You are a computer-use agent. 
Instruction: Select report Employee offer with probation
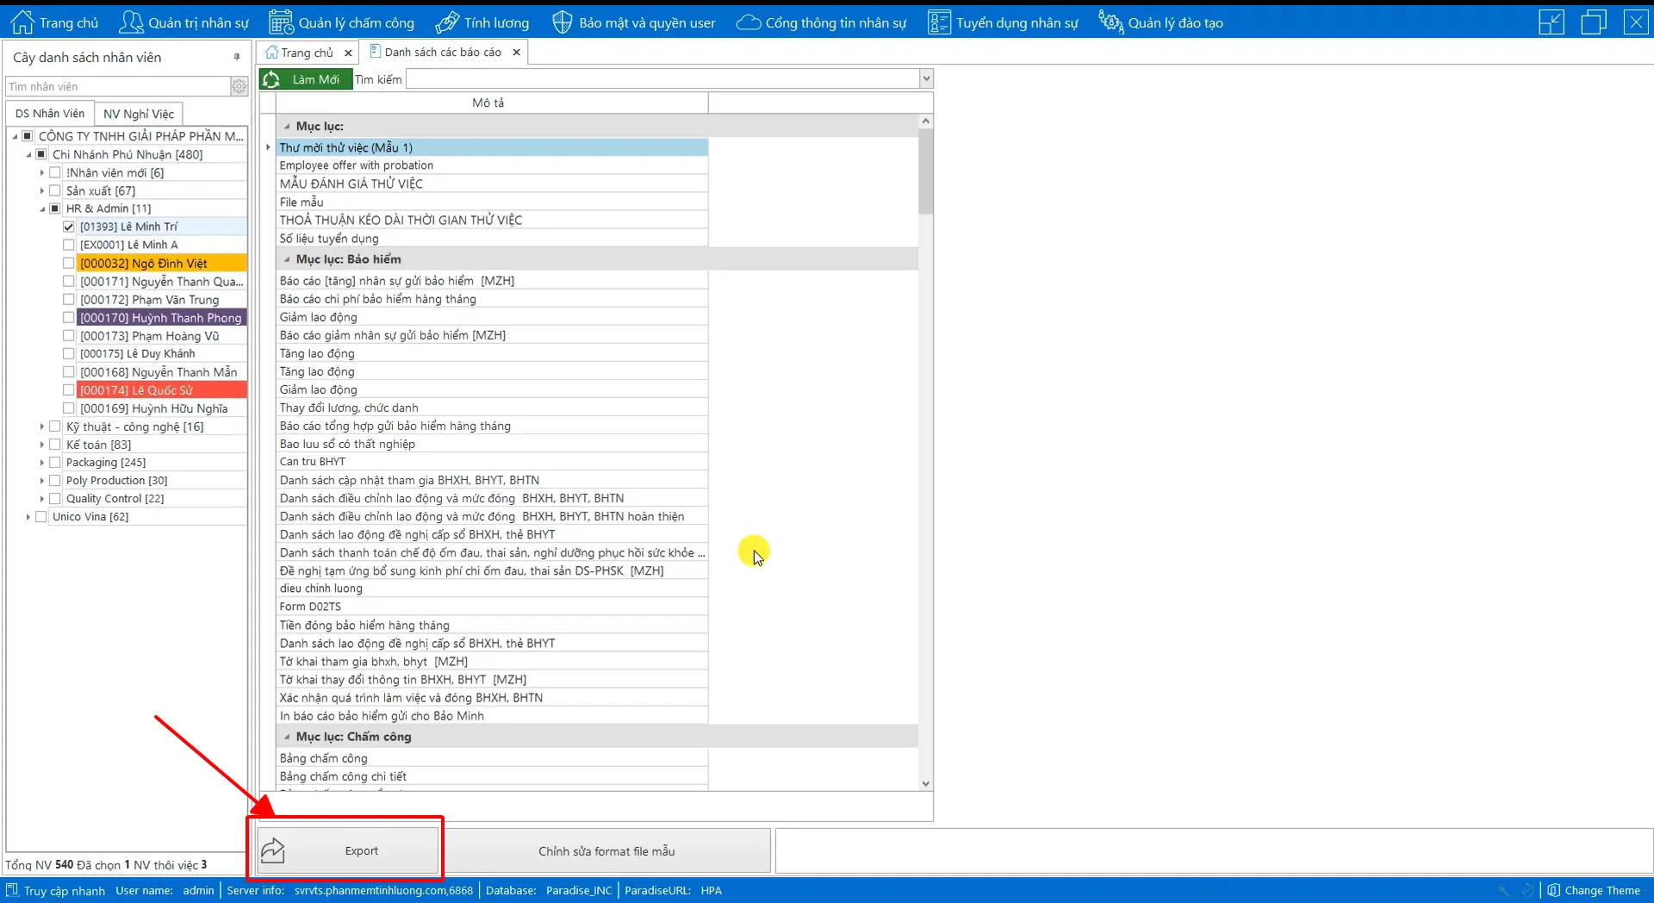click(492, 165)
